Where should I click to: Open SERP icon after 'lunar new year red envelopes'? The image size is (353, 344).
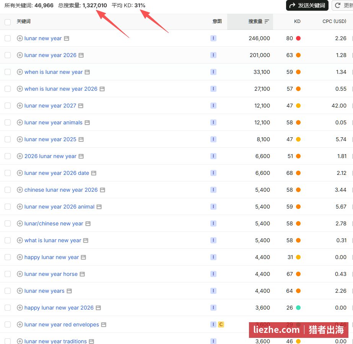(104, 324)
